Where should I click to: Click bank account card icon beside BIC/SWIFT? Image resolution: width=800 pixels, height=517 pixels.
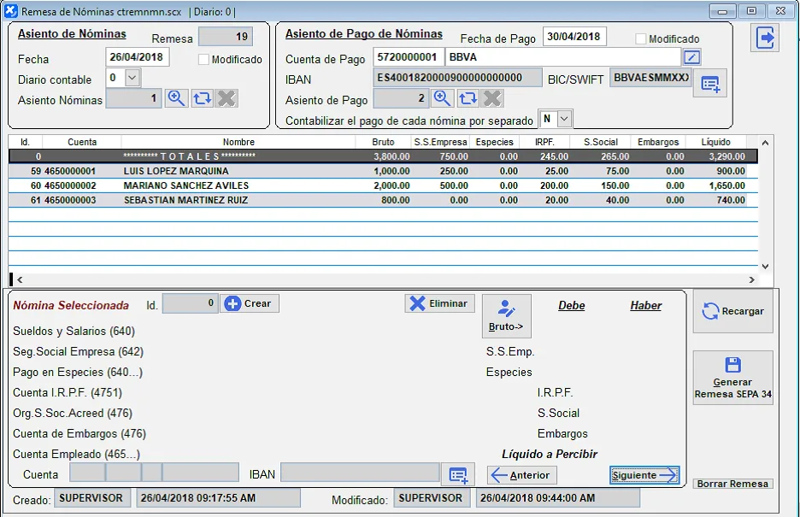[x=710, y=84]
